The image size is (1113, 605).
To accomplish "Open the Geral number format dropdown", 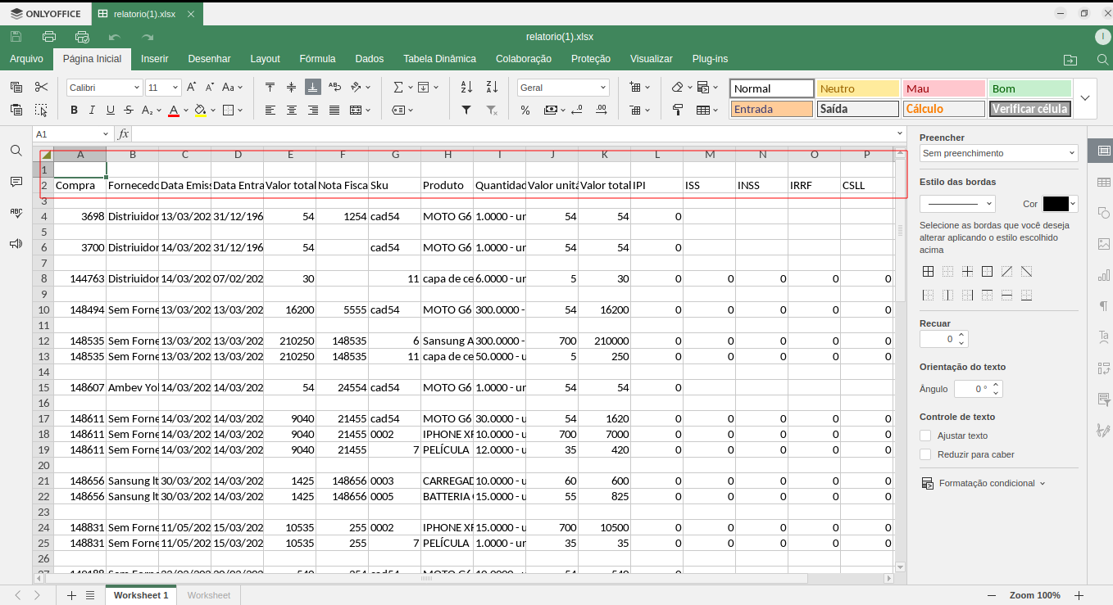I will coord(563,88).
